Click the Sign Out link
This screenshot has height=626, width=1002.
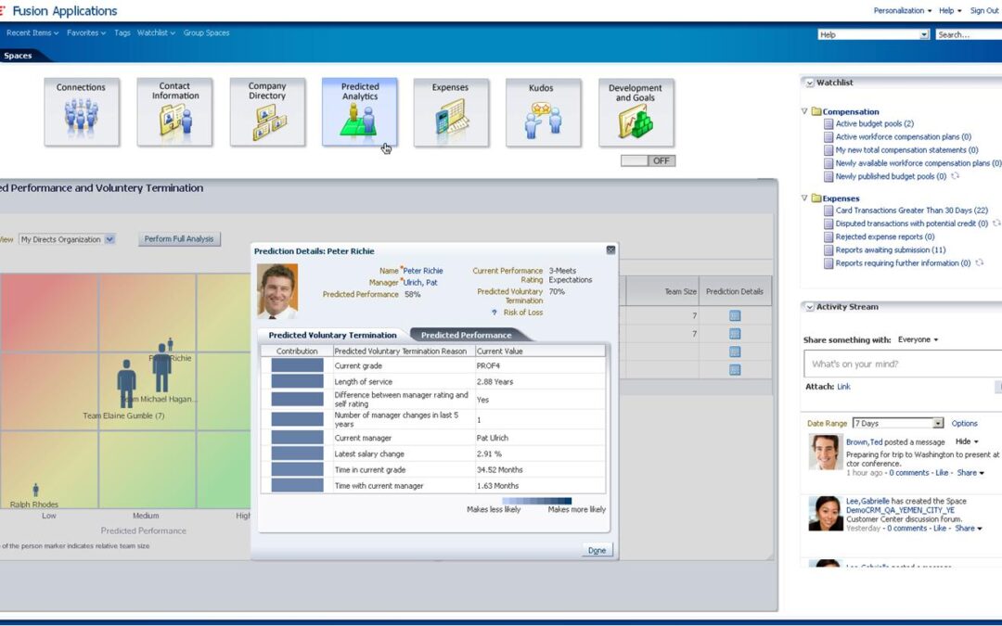click(984, 10)
